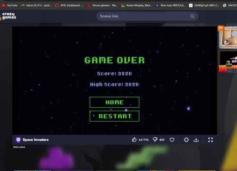This screenshot has width=237, height=171.
Task: Enter fullscreen mode icon
Action: pyautogui.click(x=210, y=140)
